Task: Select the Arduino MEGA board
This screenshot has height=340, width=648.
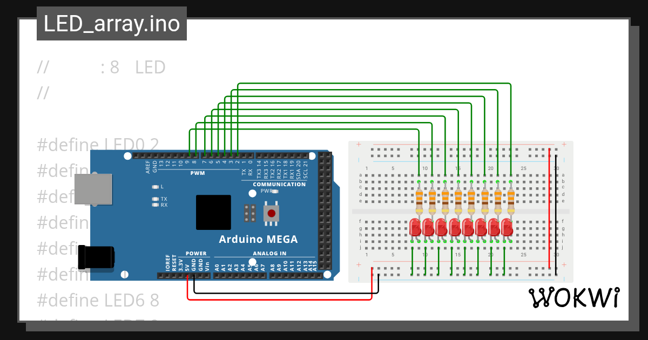Action: point(259,237)
